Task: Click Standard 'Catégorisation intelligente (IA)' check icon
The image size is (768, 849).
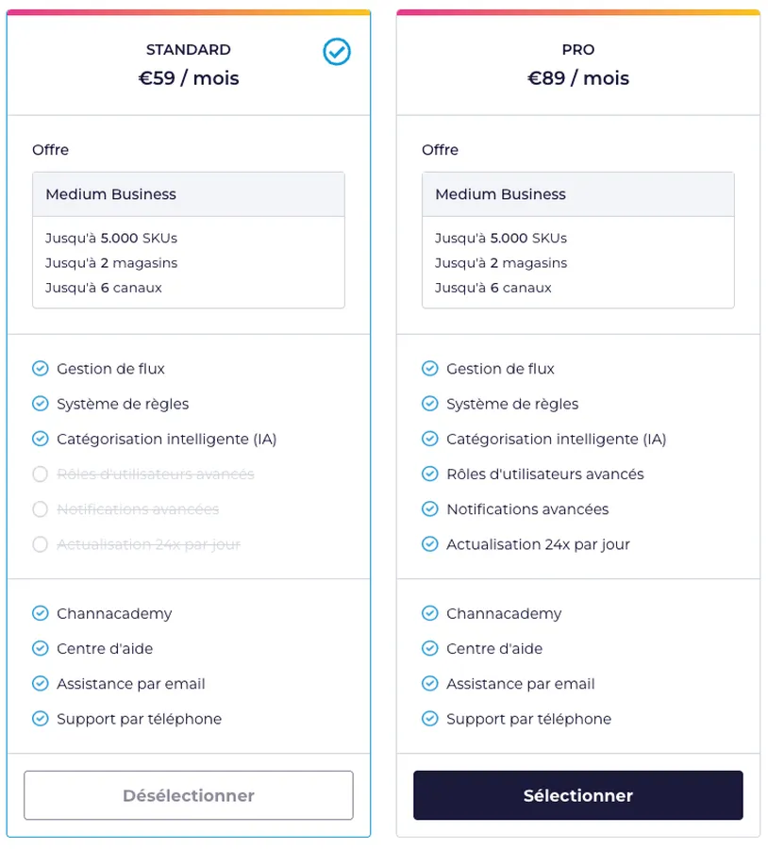Action: click(40, 439)
